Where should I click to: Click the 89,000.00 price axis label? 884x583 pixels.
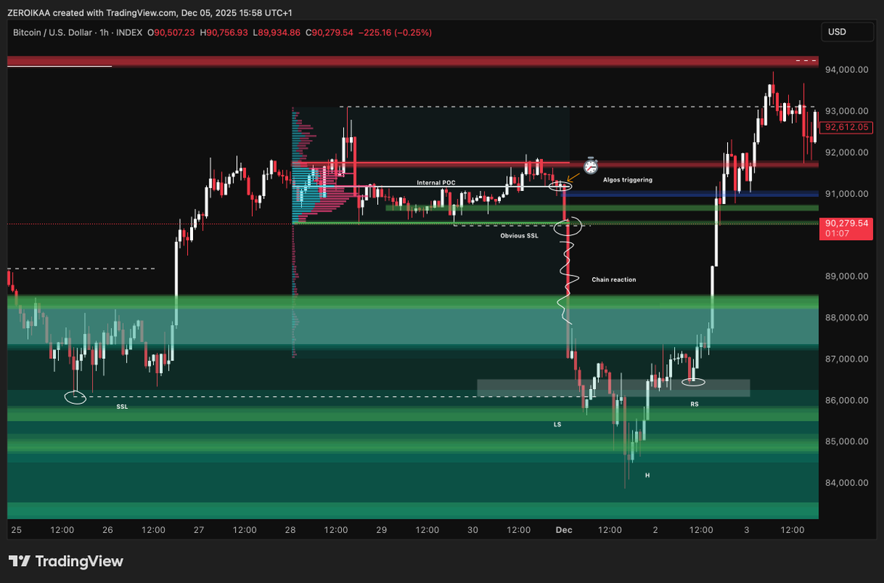click(x=848, y=276)
